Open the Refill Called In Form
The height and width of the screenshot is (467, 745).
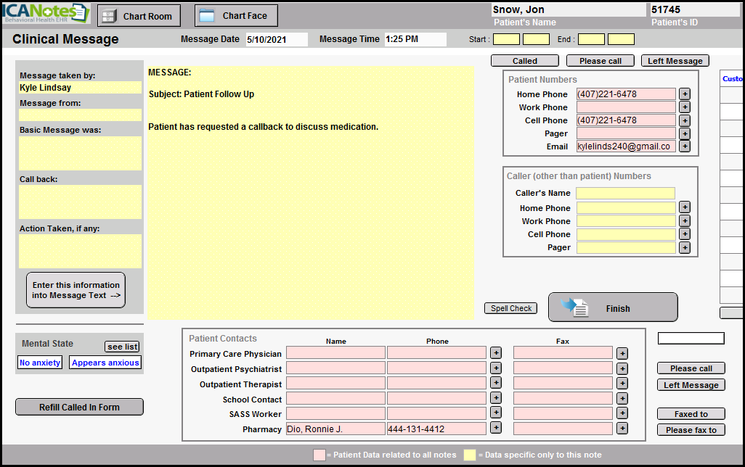point(79,407)
